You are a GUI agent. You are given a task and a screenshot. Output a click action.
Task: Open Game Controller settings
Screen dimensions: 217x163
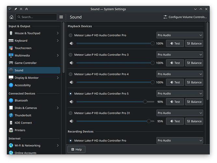pos(34,63)
